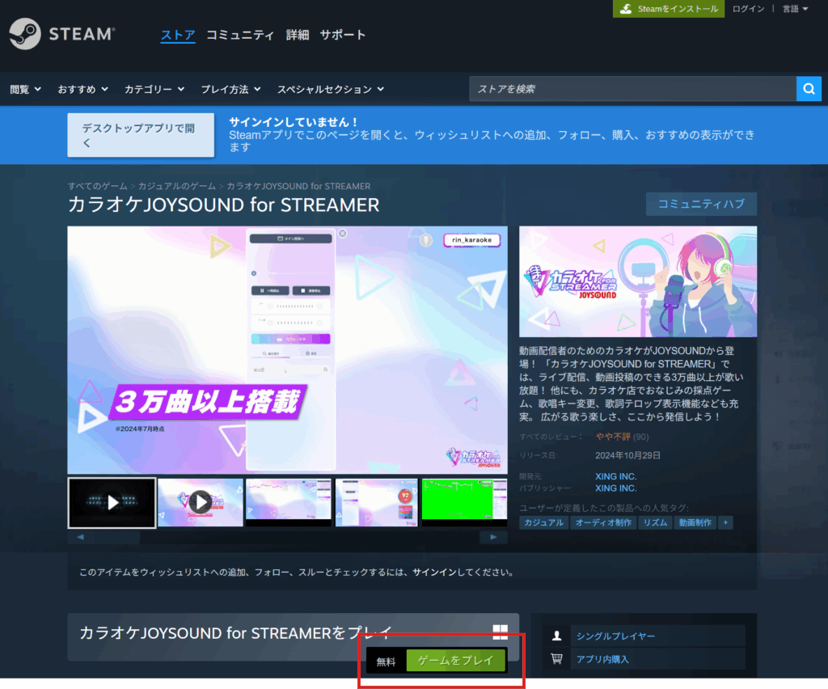Open the カテゴリー dropdown
This screenshot has width=828, height=689.
pyautogui.click(x=154, y=89)
